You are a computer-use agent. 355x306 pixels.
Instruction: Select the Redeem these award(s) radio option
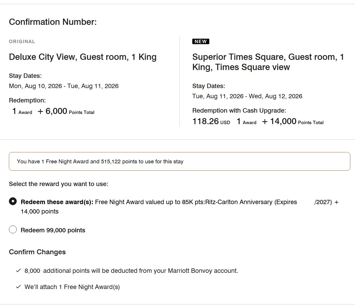pyautogui.click(x=13, y=201)
